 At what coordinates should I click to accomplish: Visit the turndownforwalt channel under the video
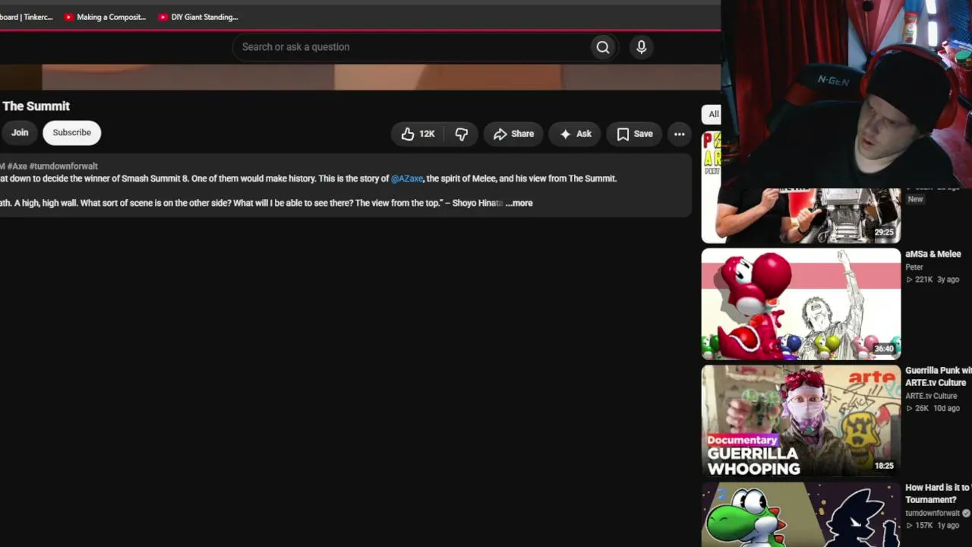(933, 513)
